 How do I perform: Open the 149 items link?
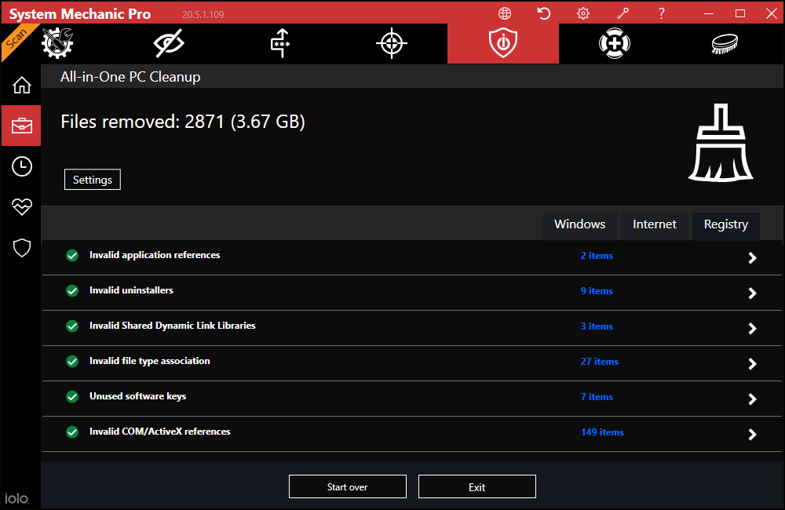click(x=602, y=432)
